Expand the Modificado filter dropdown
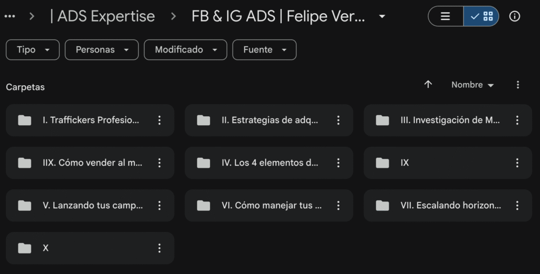 tap(186, 50)
